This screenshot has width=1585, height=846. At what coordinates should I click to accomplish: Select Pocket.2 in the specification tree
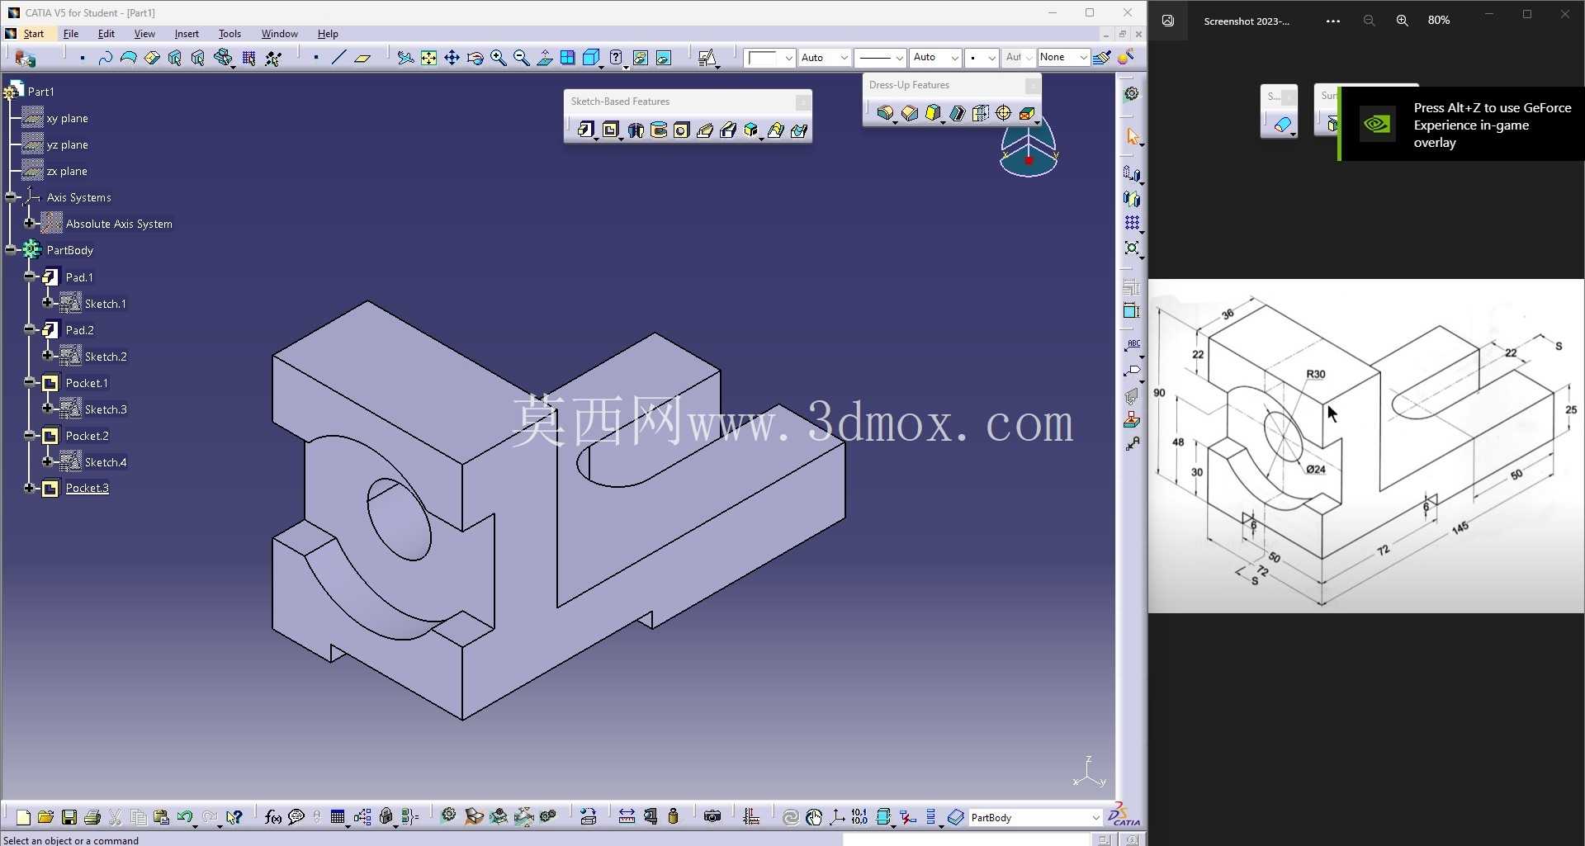[x=87, y=436]
